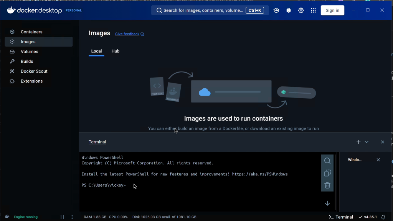The image size is (393, 221).
Task: Click the Disk available status entry
Action: tap(164, 217)
